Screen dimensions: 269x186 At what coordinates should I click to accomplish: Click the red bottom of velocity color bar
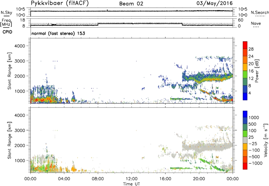pyautogui.click(x=245, y=166)
